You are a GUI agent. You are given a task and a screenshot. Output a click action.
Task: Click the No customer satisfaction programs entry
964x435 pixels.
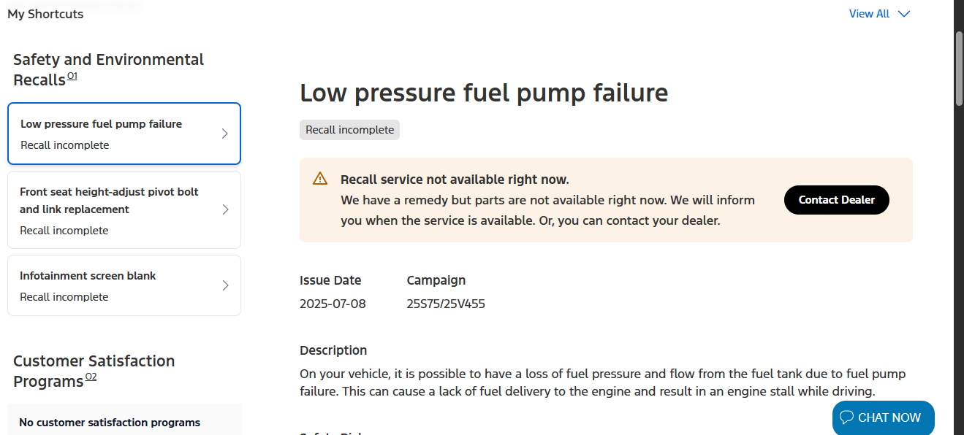tap(110, 423)
